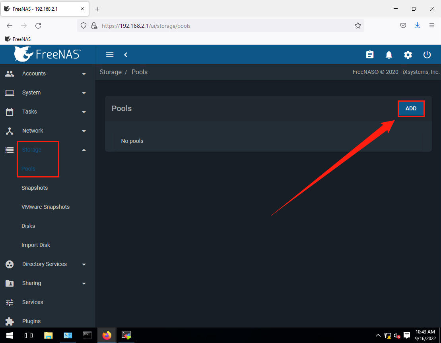Click the FreeNAS bookmark in bookmarks bar
441x343 pixels.
[x=18, y=39]
